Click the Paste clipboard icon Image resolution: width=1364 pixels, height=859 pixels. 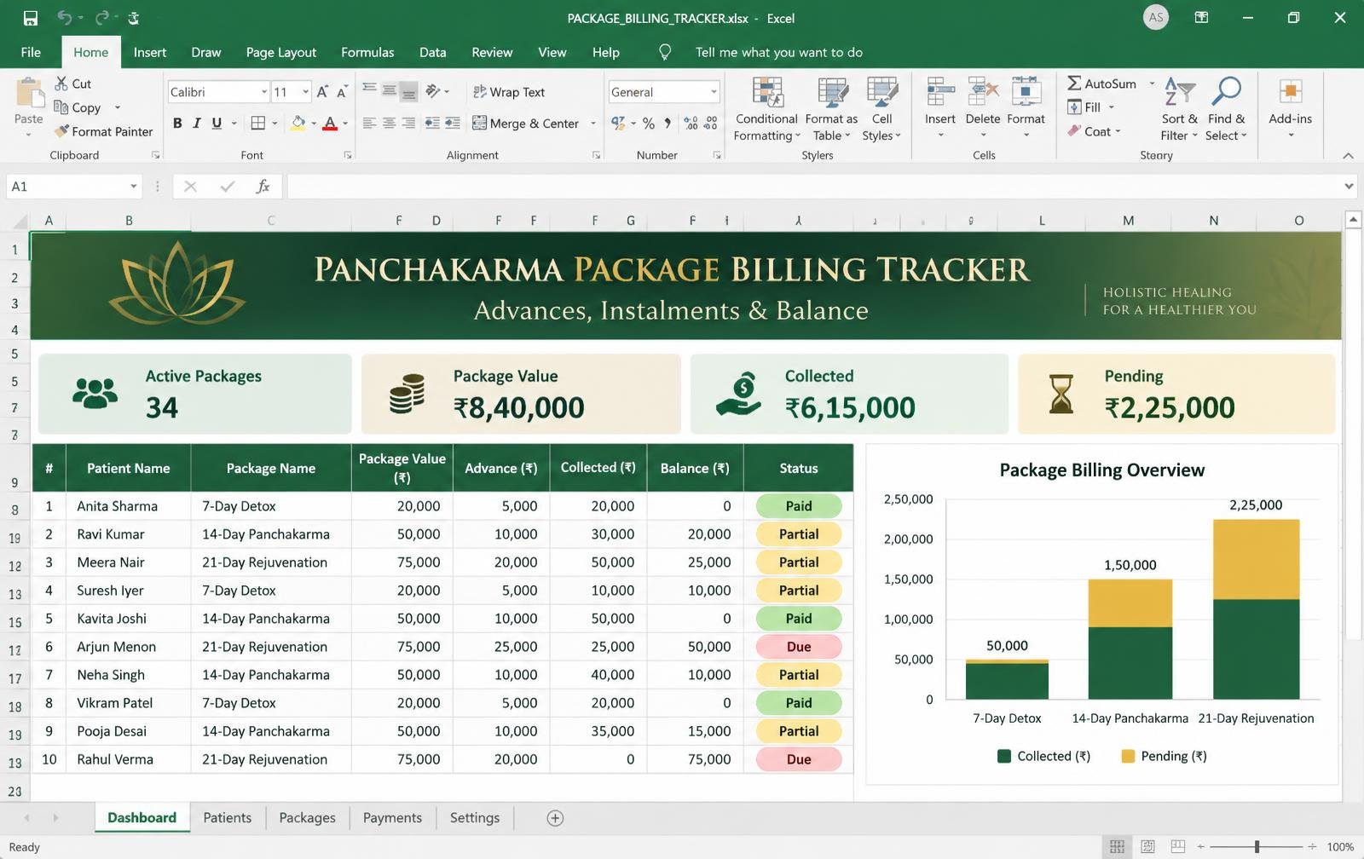point(29,92)
